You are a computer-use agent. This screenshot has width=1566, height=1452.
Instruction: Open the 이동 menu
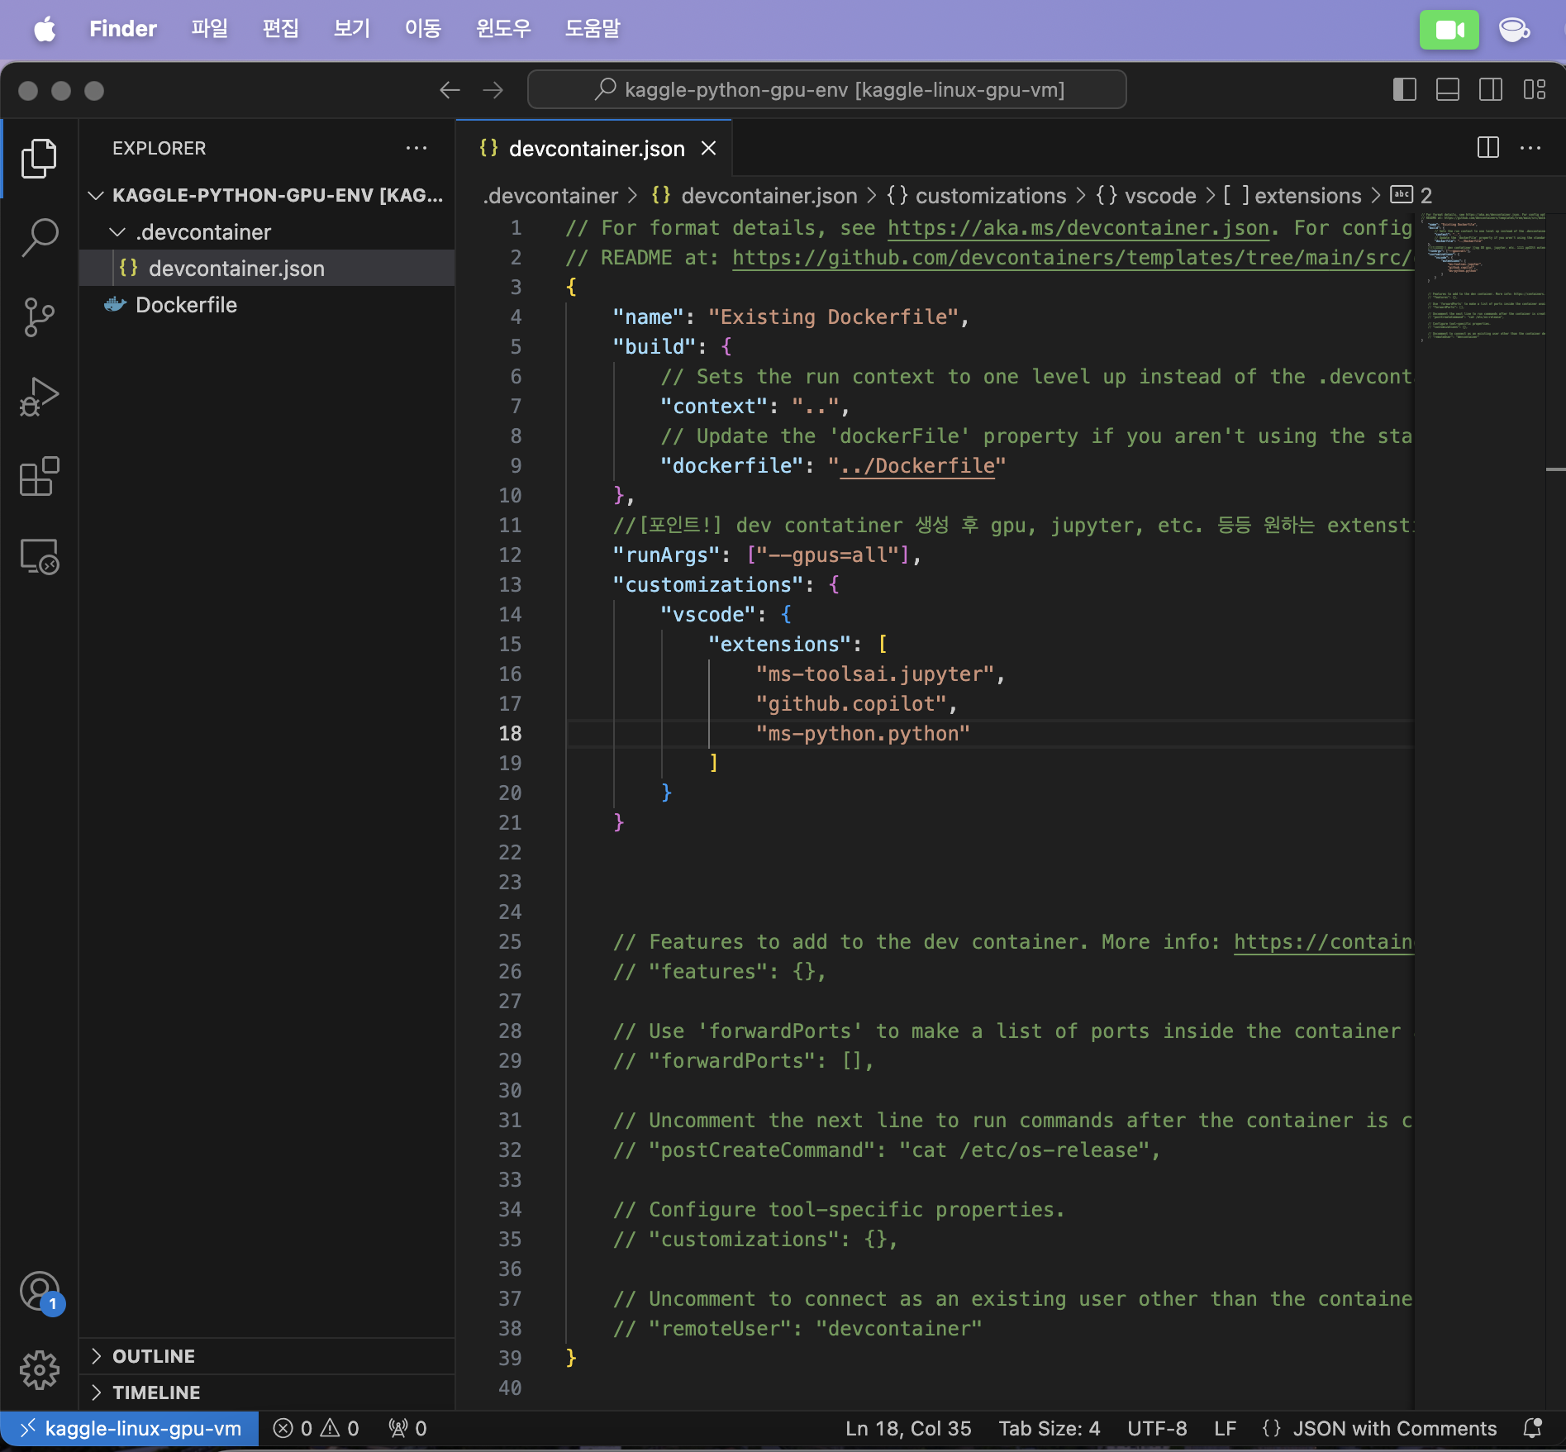[x=423, y=29]
